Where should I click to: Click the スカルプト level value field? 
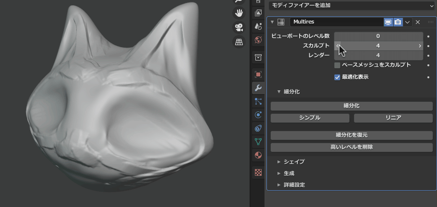[379, 46]
